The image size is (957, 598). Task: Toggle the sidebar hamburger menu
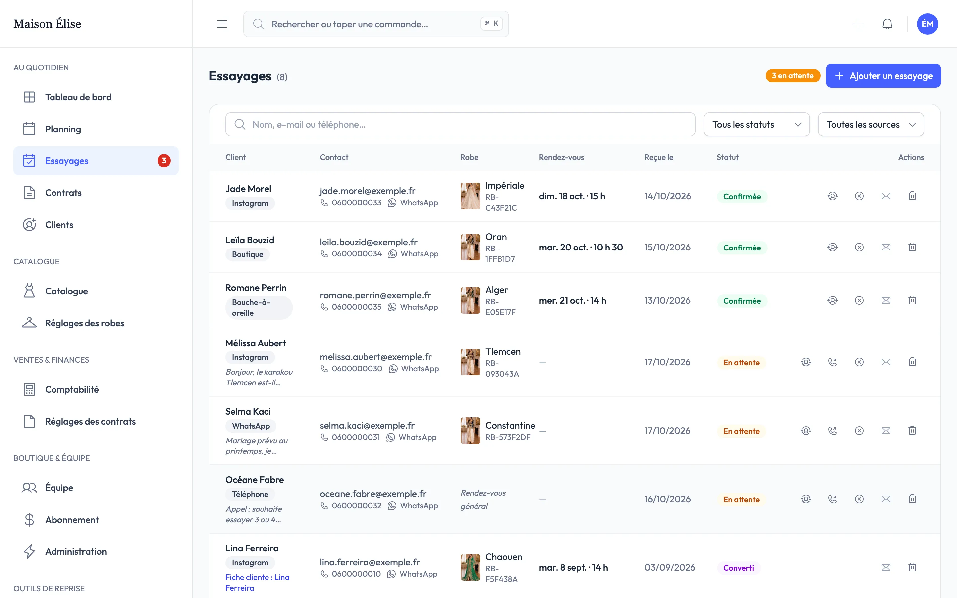click(222, 24)
